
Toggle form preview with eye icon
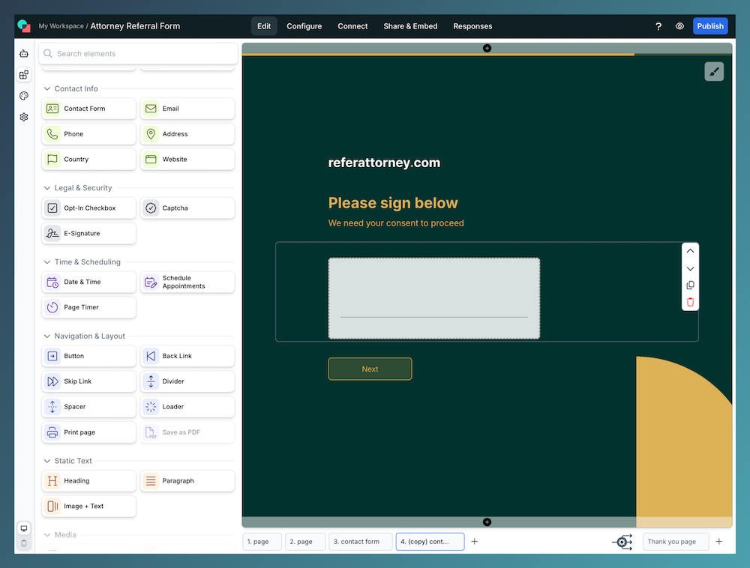tap(679, 25)
